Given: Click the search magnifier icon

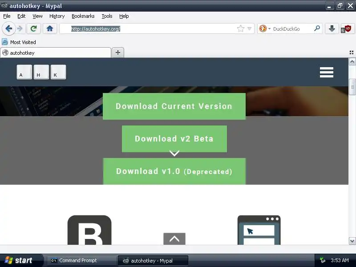Looking at the screenshot, I should [x=317, y=28].
